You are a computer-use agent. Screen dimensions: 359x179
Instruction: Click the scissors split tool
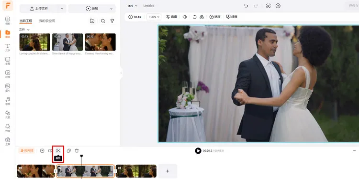click(x=58, y=151)
